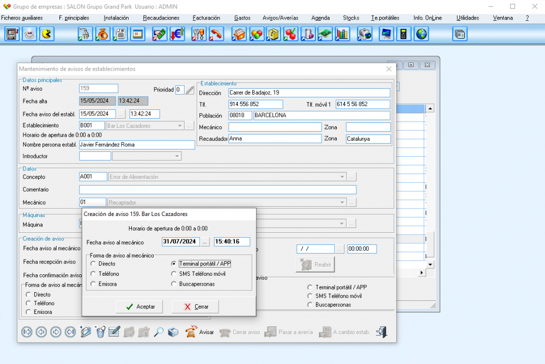
Task: Click the coffee cup toolbar icon
Action: 29,34
